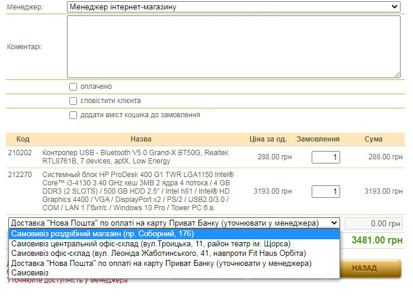
Task: Choose the last plain Самовивіз option
Action: pos(30,272)
